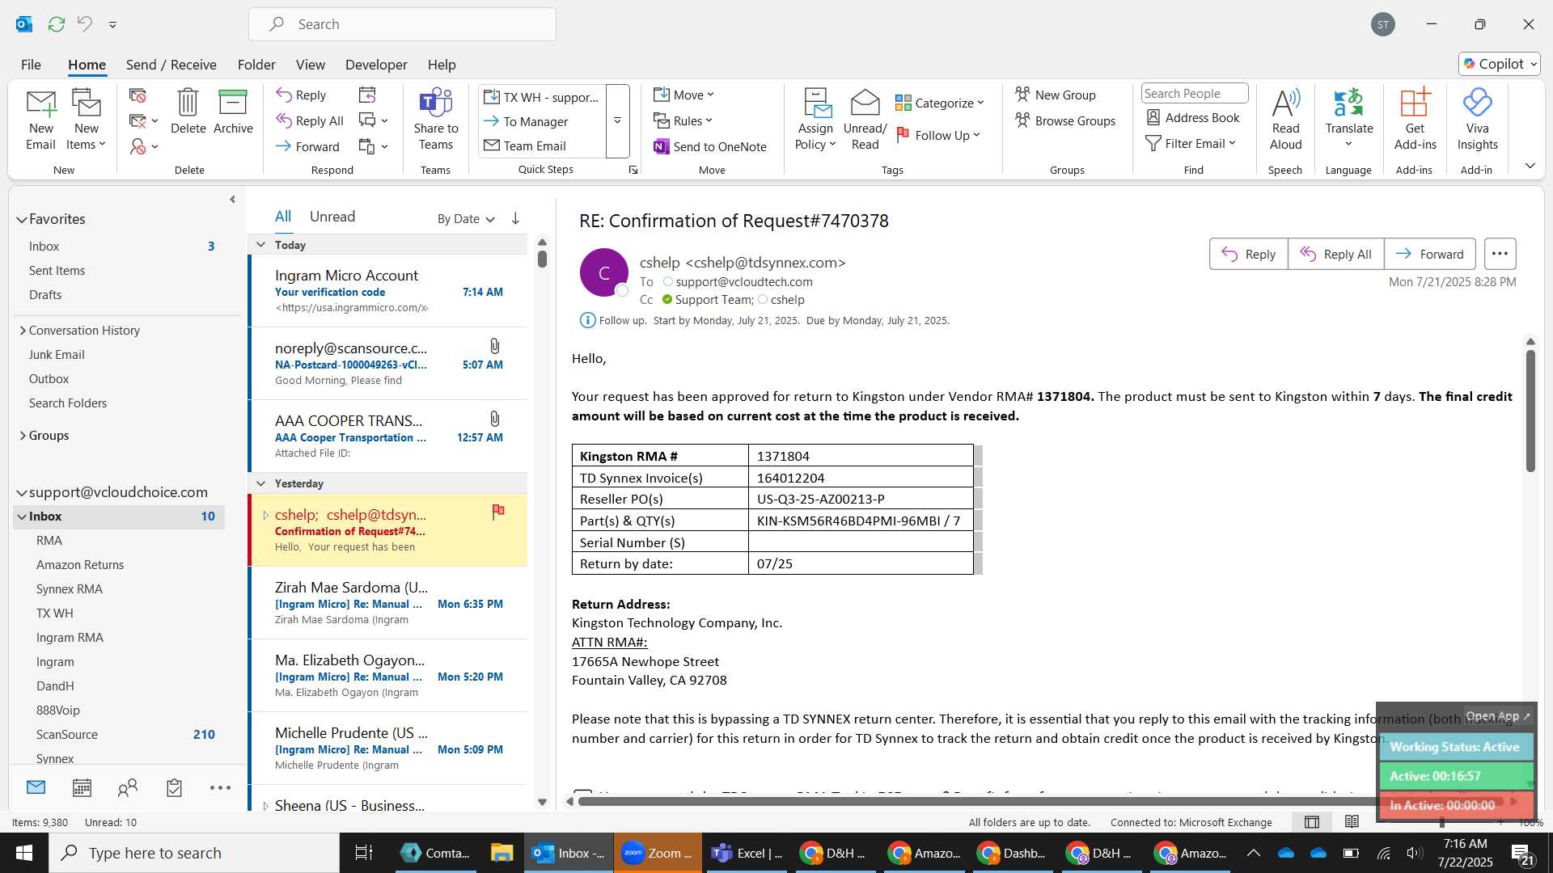Image resolution: width=1553 pixels, height=873 pixels.
Task: Open Share to Teams
Action: (x=436, y=120)
